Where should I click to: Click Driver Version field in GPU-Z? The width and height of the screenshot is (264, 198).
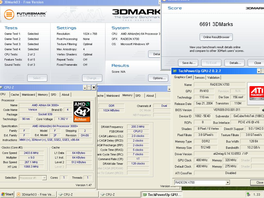[x=229, y=154]
